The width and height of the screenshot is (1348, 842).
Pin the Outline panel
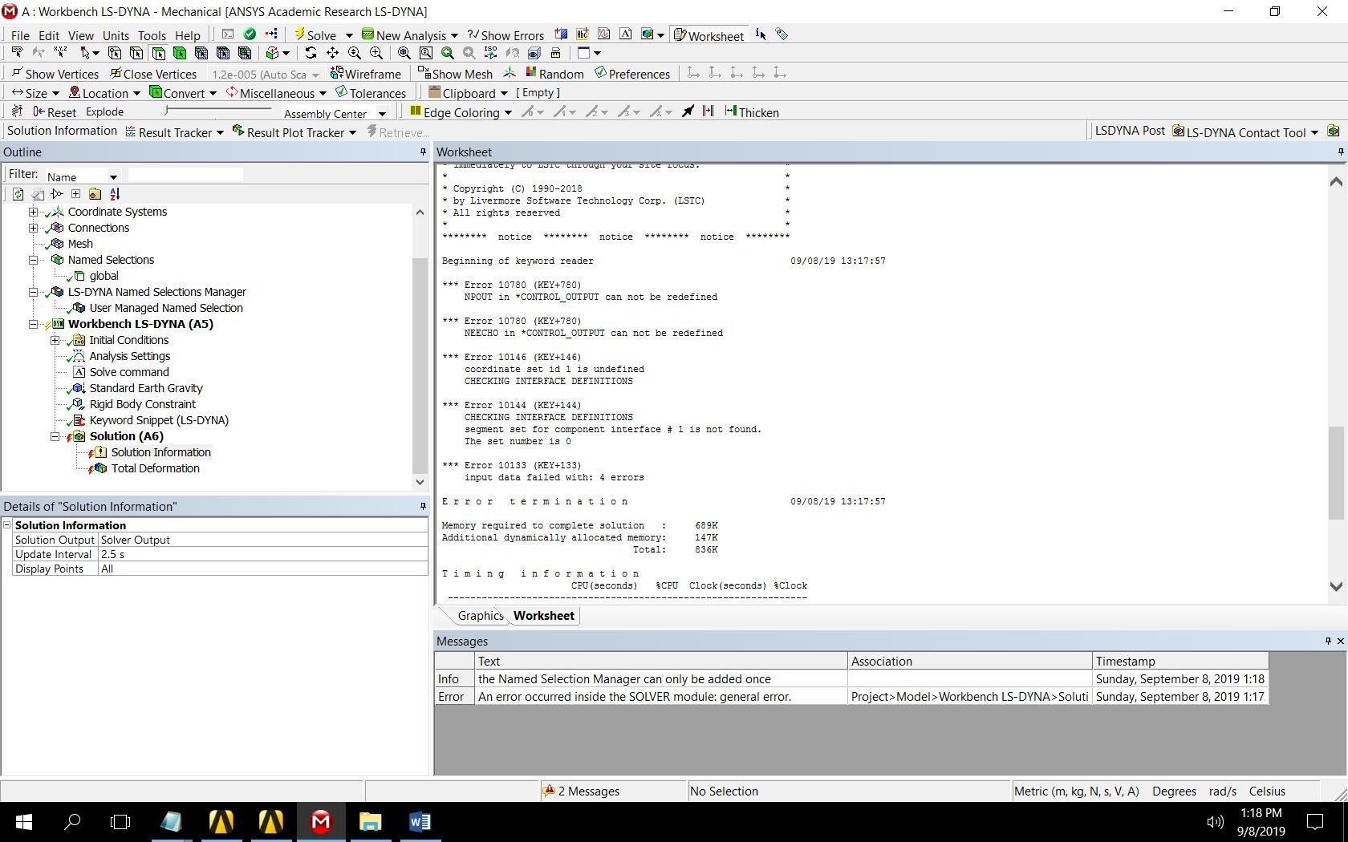click(x=423, y=152)
